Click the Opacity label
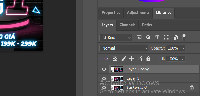Image resolution: width=200 pixels, height=96 pixels. point(158,48)
